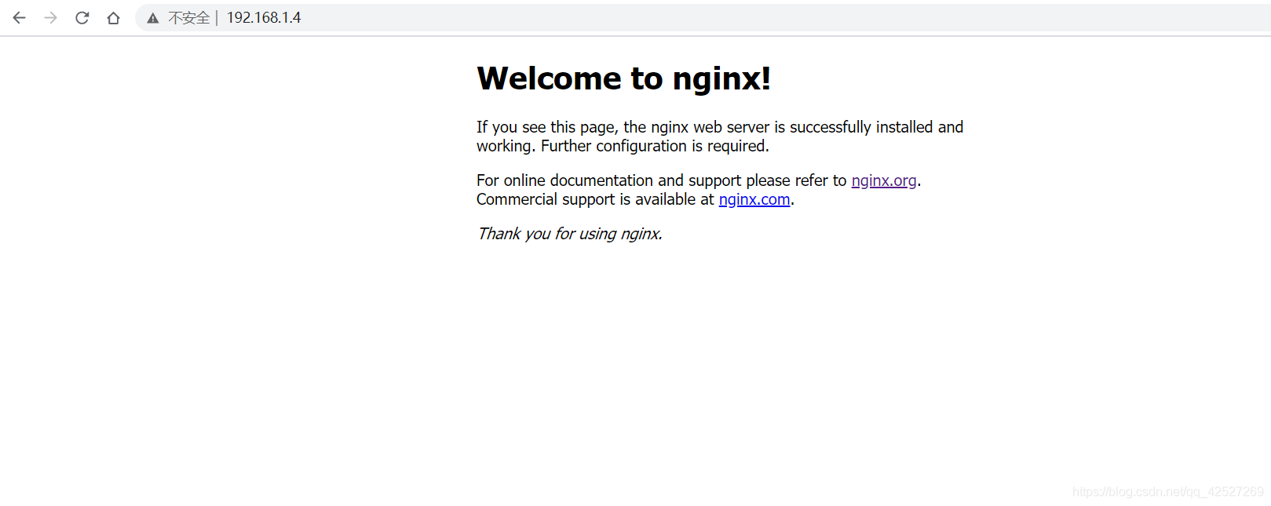Click the text 'Commercial support is available at'

[595, 199]
